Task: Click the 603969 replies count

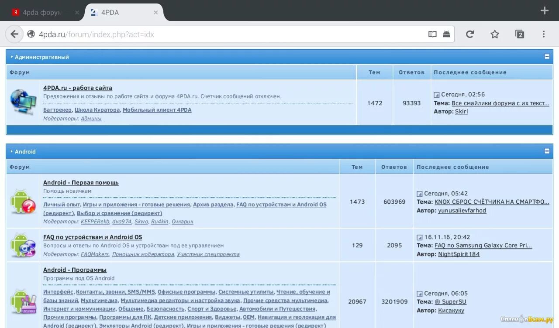Action: (394, 202)
